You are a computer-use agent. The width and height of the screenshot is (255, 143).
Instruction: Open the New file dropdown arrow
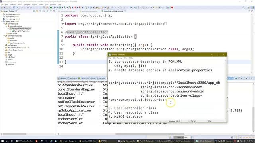point(4,8)
